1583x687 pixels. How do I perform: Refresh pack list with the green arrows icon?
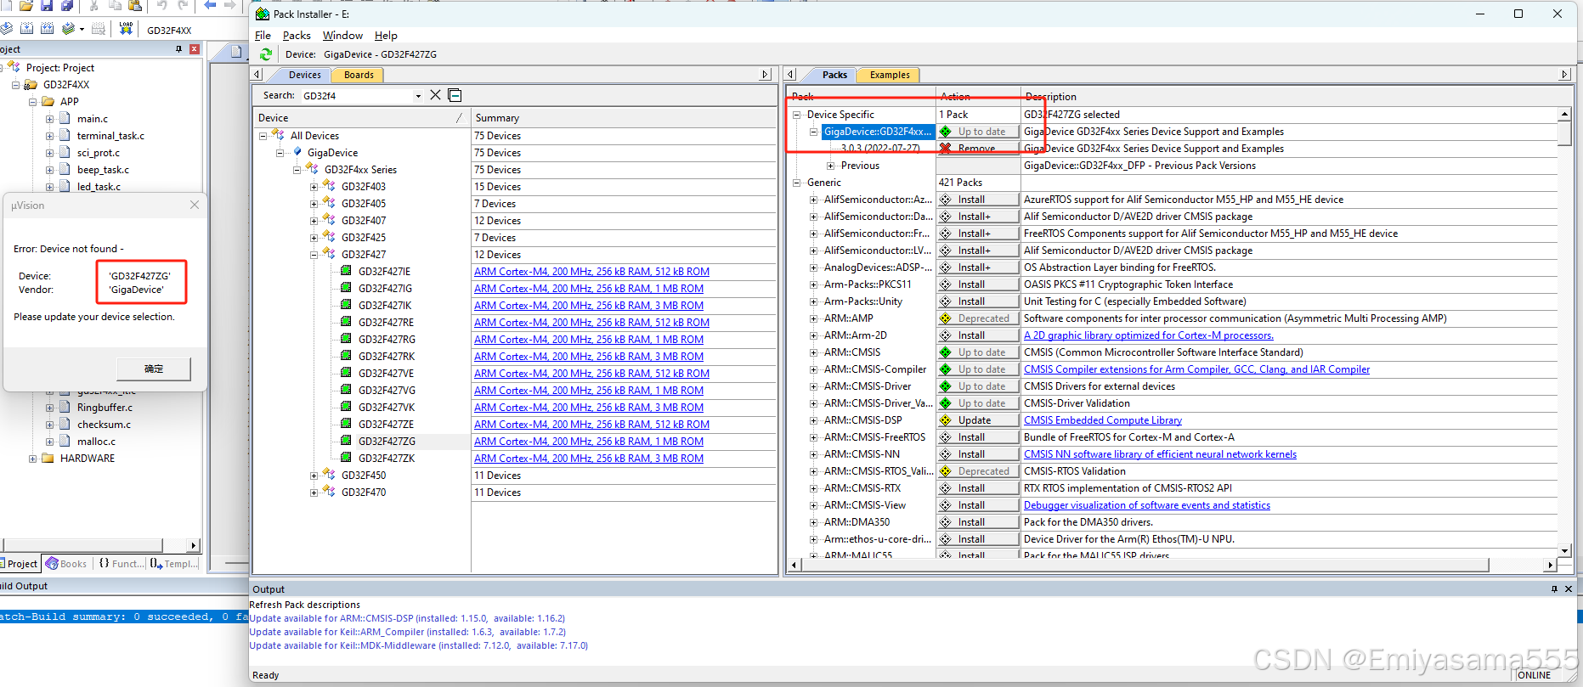pyautogui.click(x=266, y=54)
